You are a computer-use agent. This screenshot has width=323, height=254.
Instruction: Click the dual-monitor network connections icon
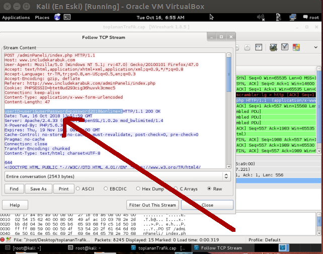[x=293, y=17]
